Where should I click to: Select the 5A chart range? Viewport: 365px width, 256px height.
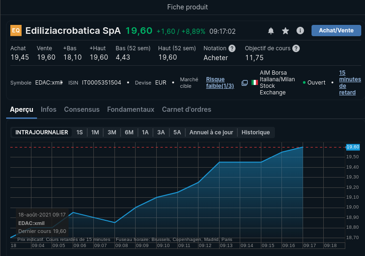177,132
